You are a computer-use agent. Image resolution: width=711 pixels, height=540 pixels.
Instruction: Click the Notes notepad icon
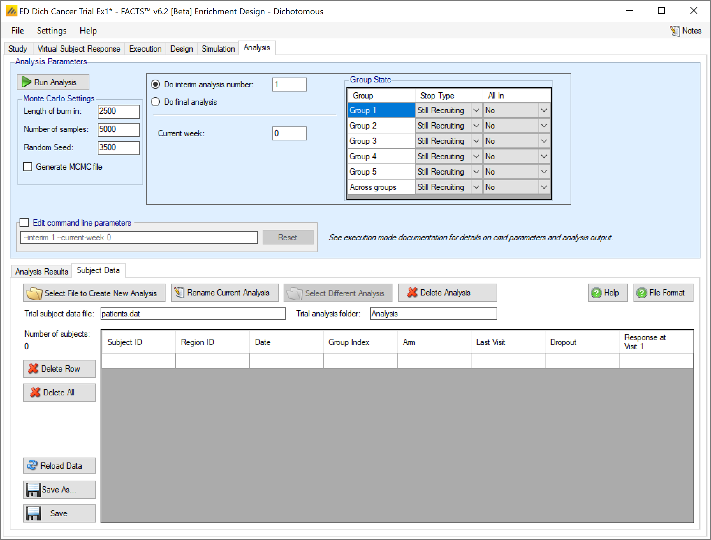675,31
